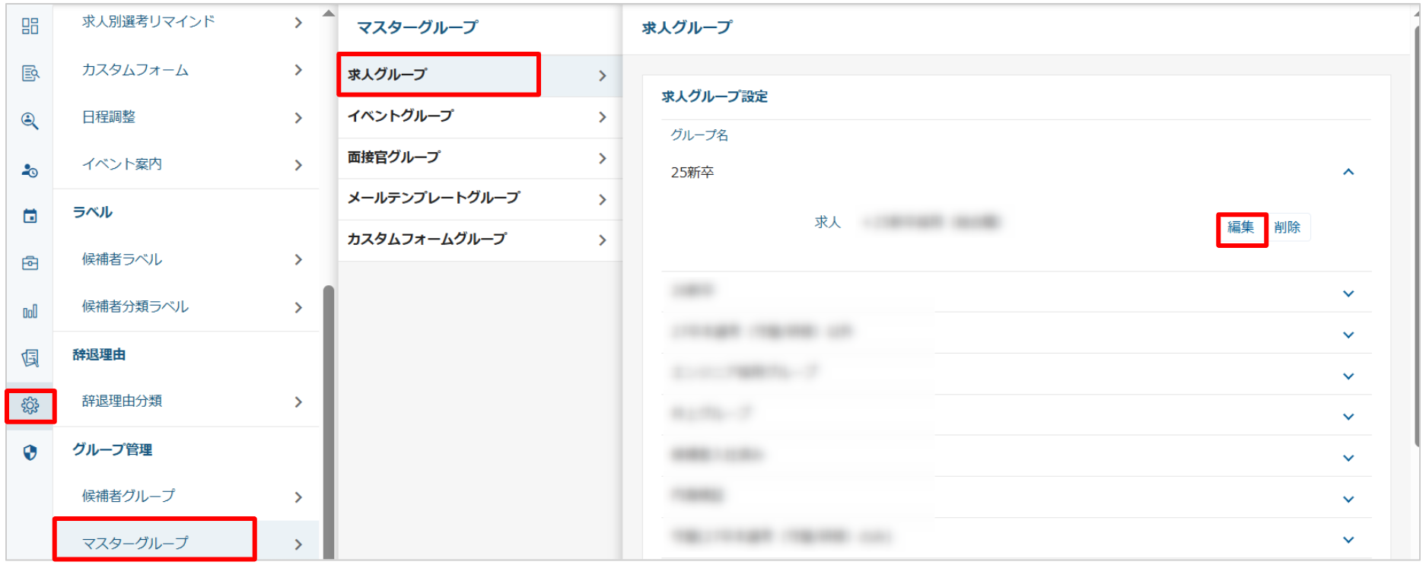Click the document search sidebar icon
Image resolution: width=1426 pixels, height=565 pixels.
[30, 74]
